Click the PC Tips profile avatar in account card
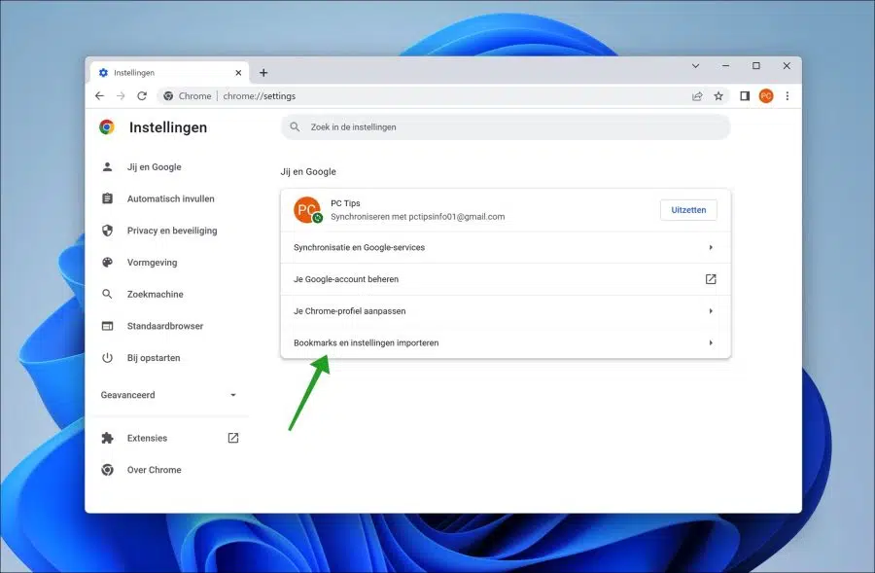 tap(307, 210)
